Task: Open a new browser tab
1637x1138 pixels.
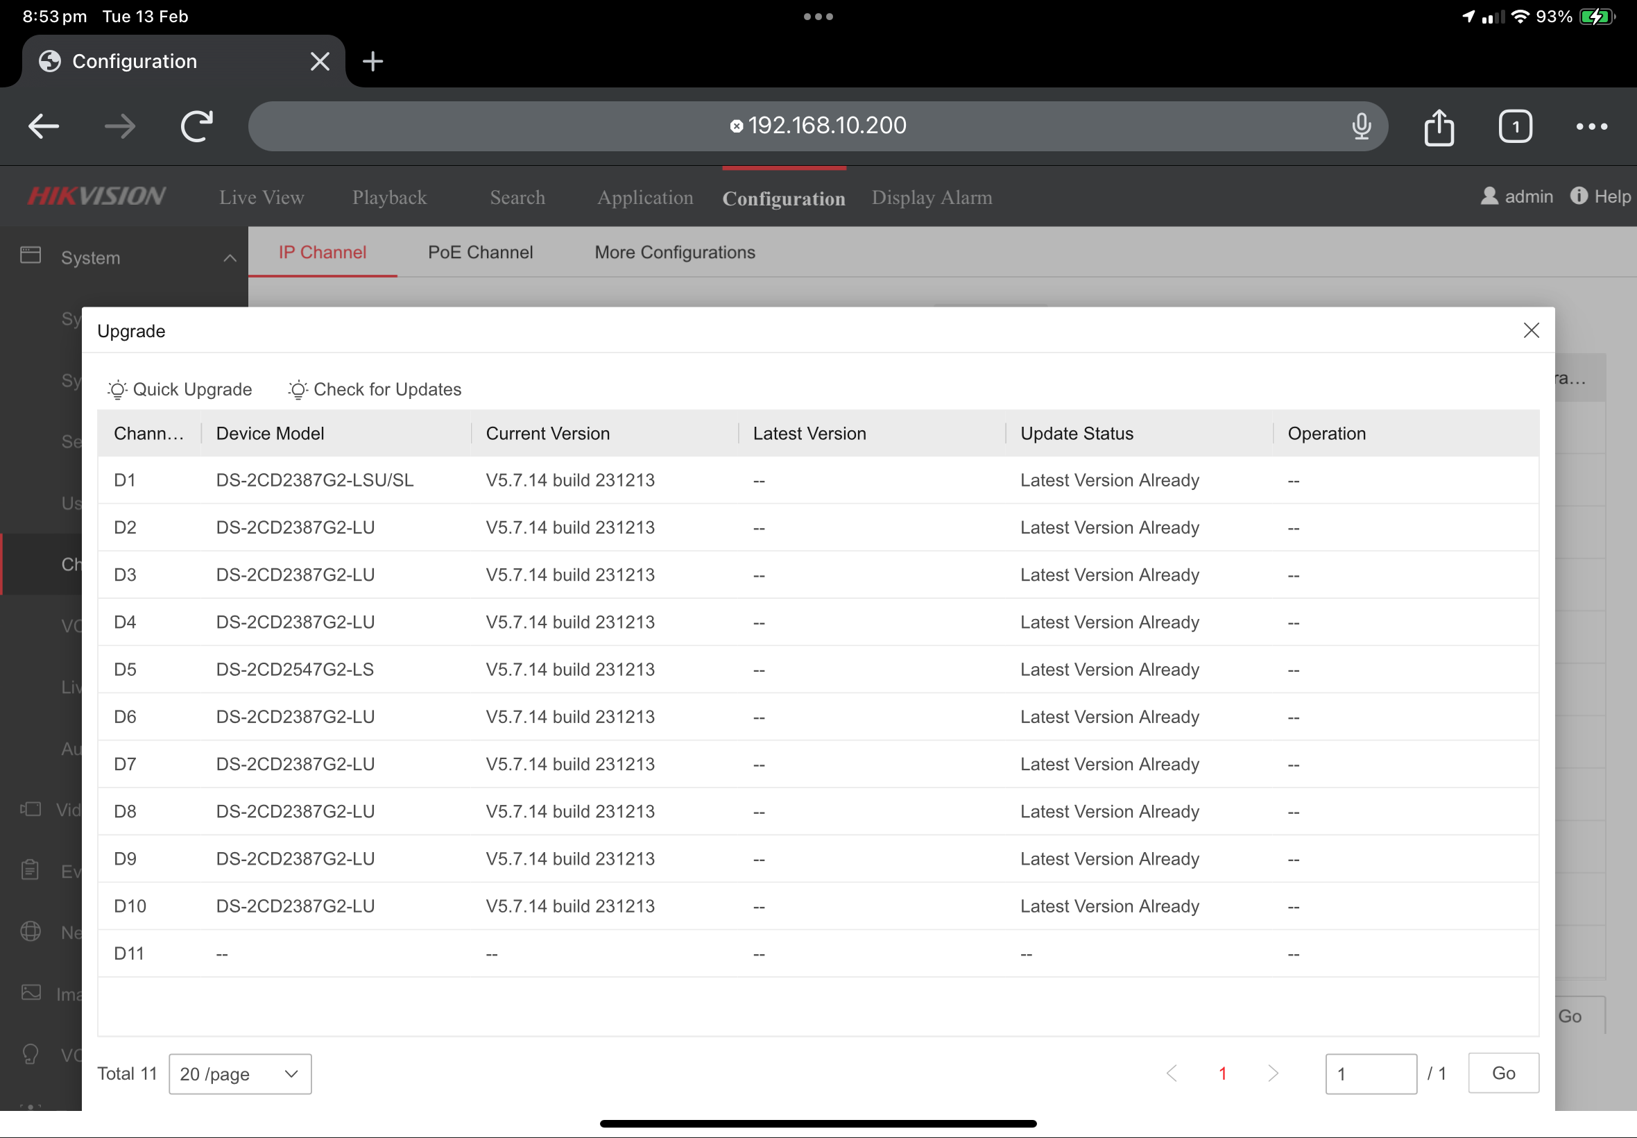Action: pyautogui.click(x=372, y=61)
